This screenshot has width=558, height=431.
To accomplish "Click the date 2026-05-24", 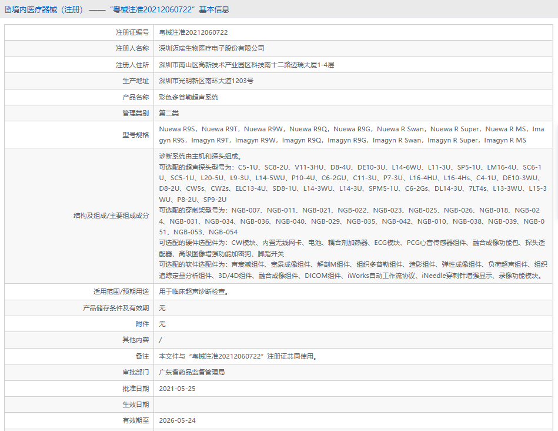I will (x=177, y=420).
